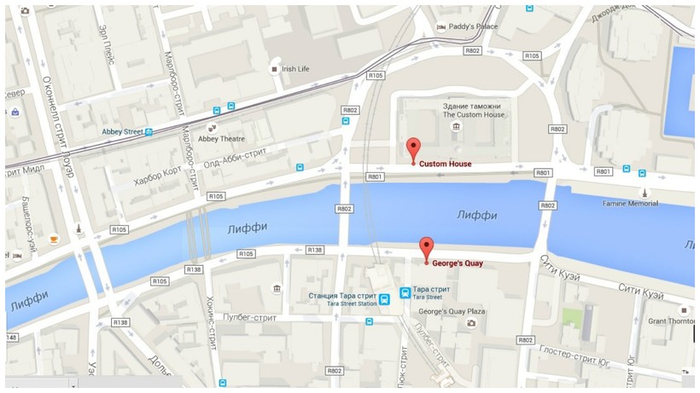
Task: Open the Abbey Theatre marker icon
Action: [x=213, y=127]
